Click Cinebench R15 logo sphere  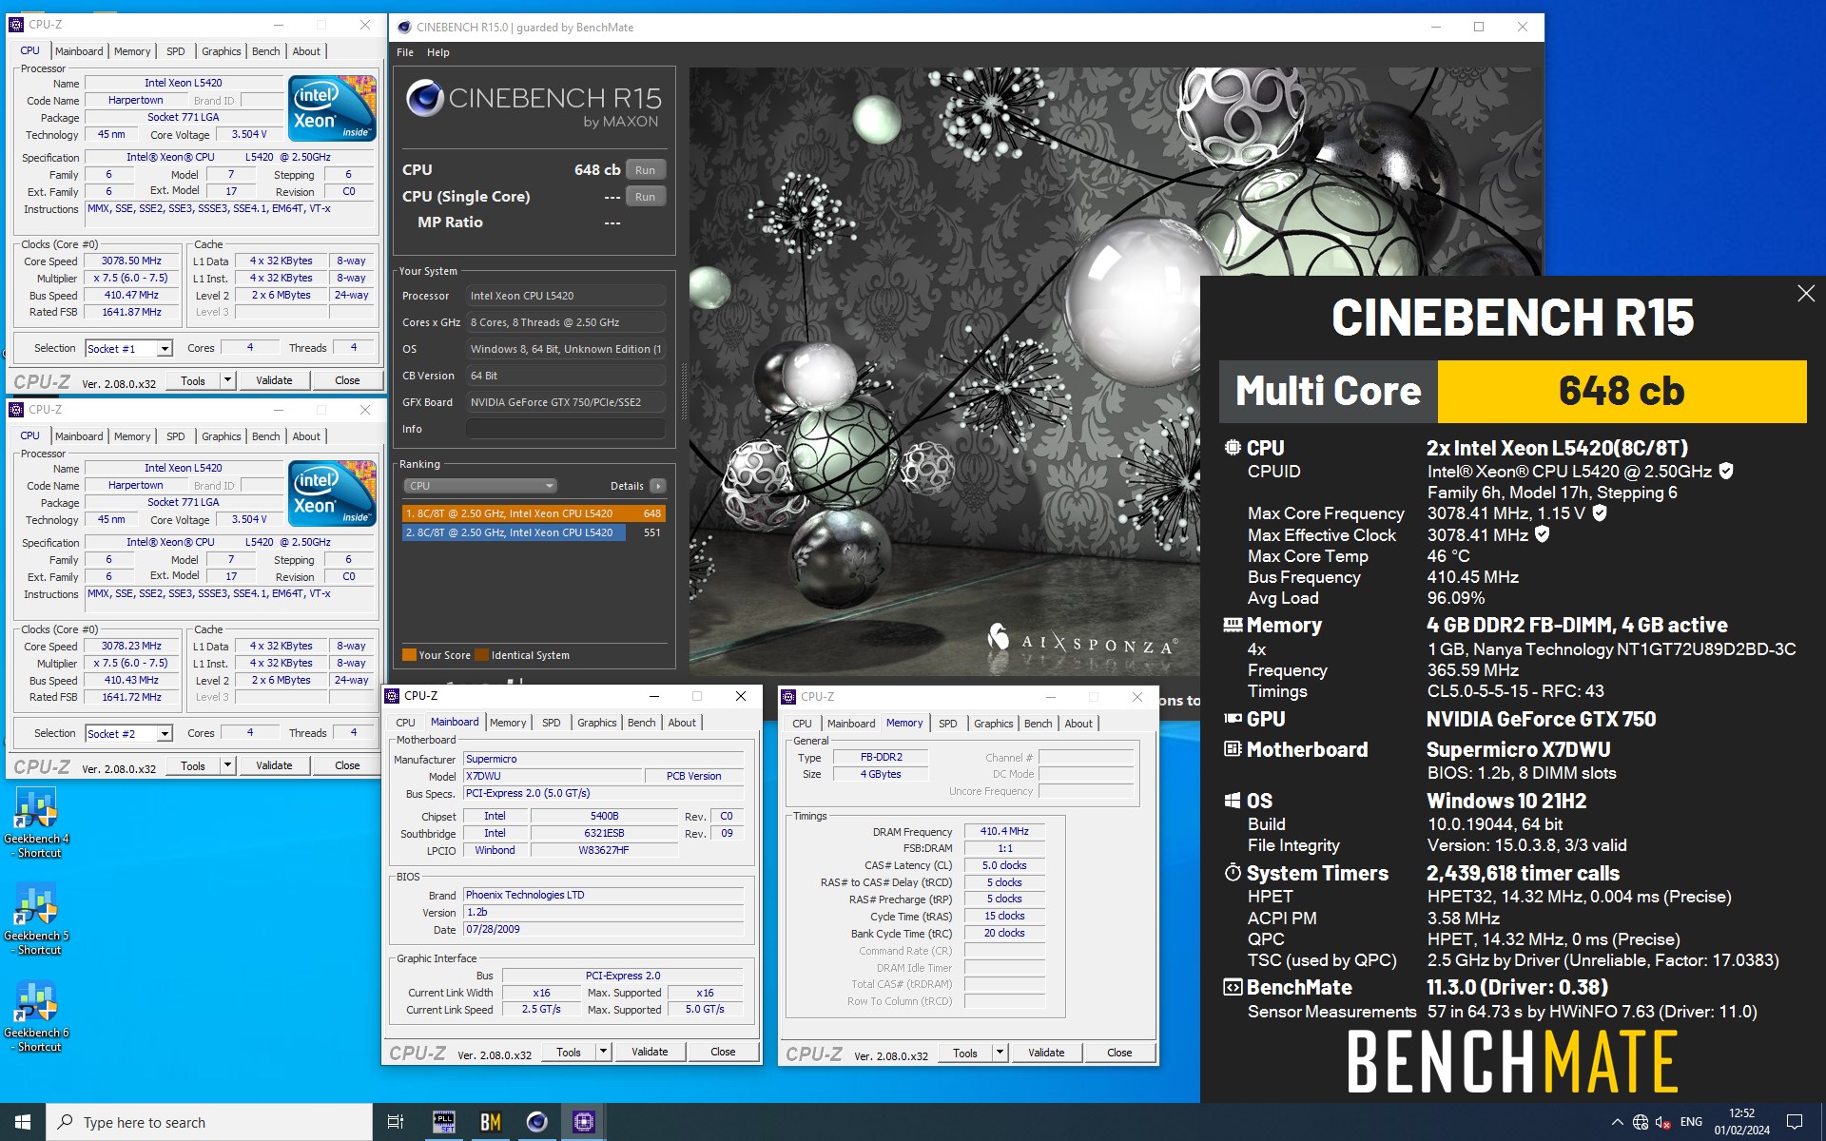(x=424, y=99)
